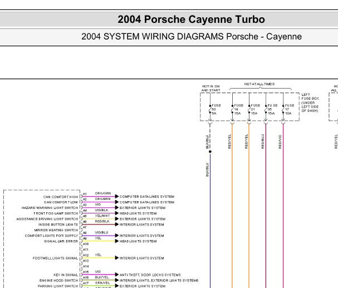Click the ORG/BRN wire color on pin A2

pos(102,199)
